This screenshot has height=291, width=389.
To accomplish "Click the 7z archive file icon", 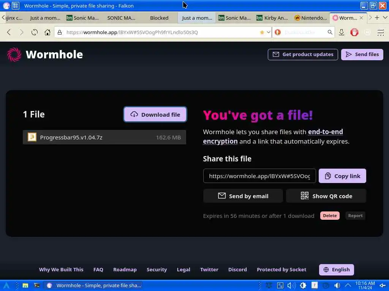I will click(32, 137).
